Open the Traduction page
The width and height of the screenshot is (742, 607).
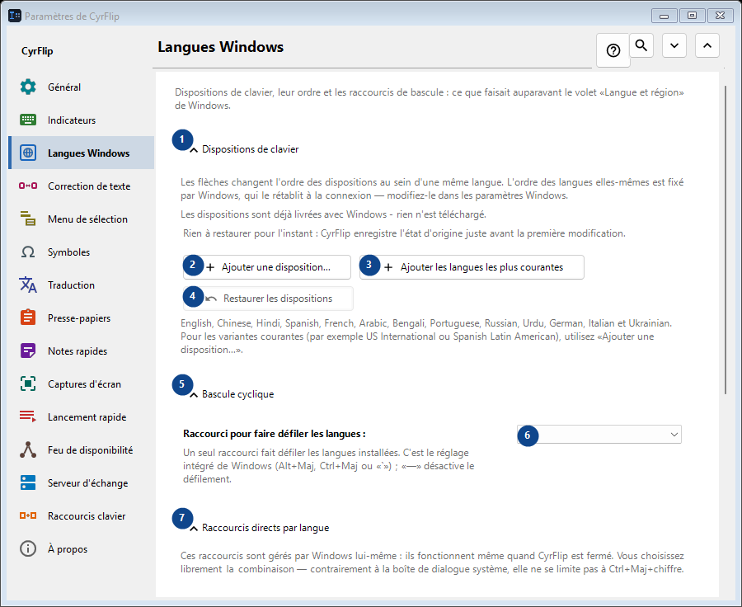click(x=82, y=285)
